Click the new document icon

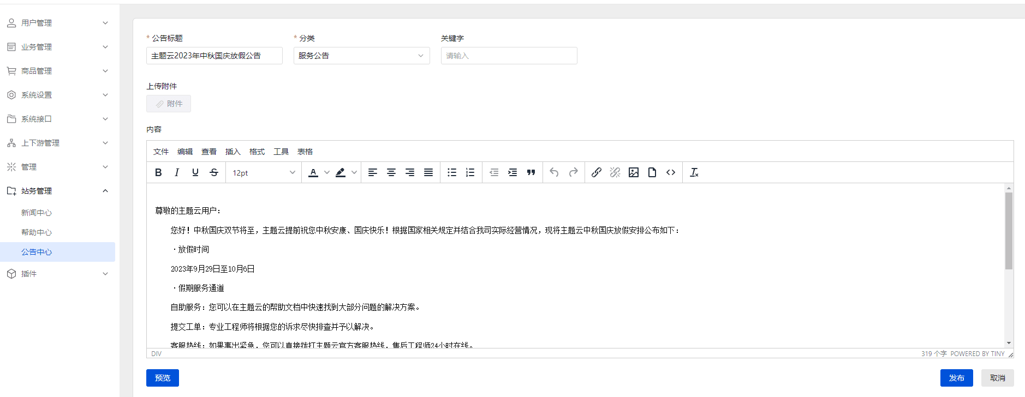652,172
